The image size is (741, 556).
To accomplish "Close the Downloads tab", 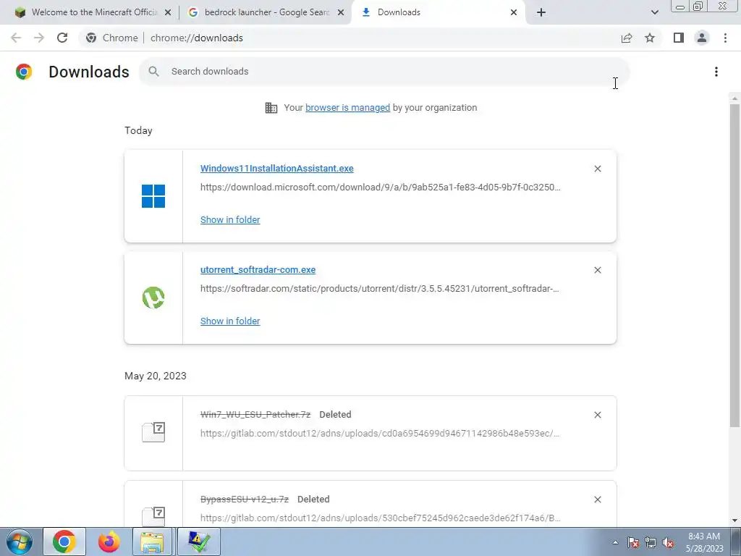I will (x=514, y=12).
